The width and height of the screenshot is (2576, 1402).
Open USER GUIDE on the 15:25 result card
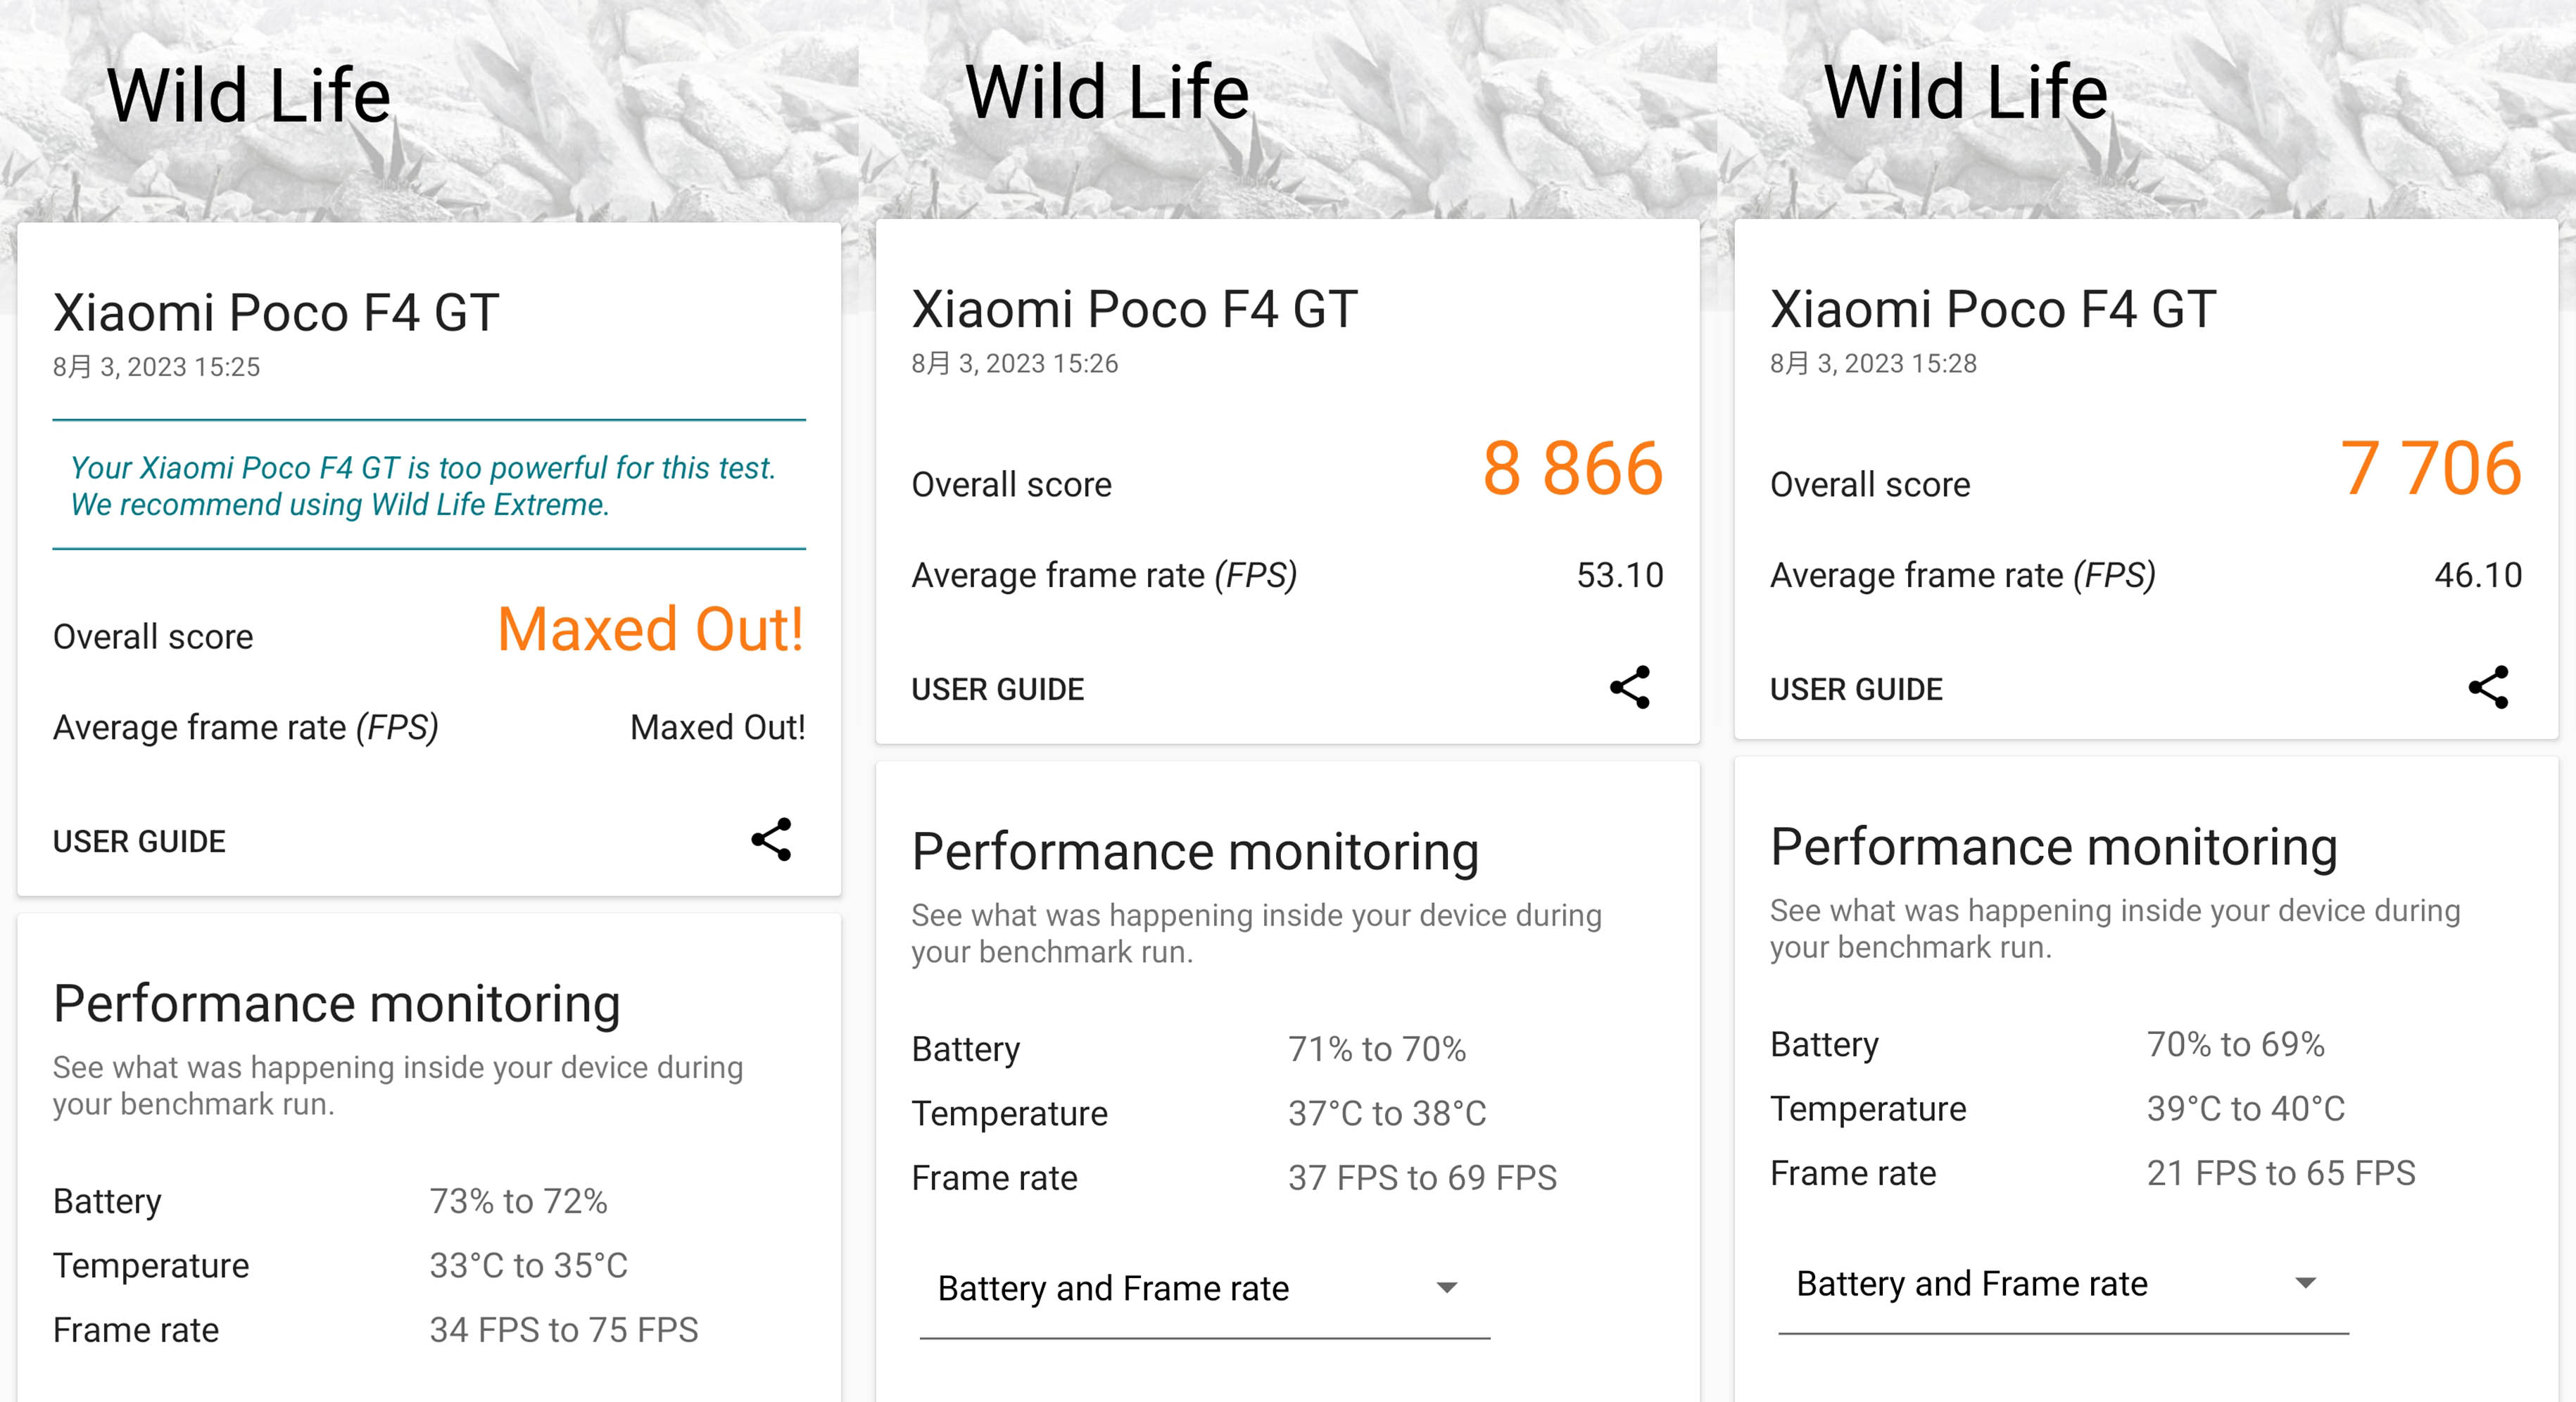pos(139,842)
